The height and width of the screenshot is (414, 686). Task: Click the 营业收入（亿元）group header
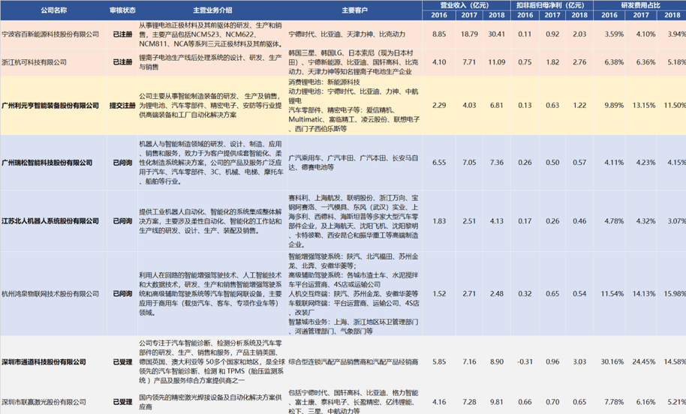tap(465, 5)
